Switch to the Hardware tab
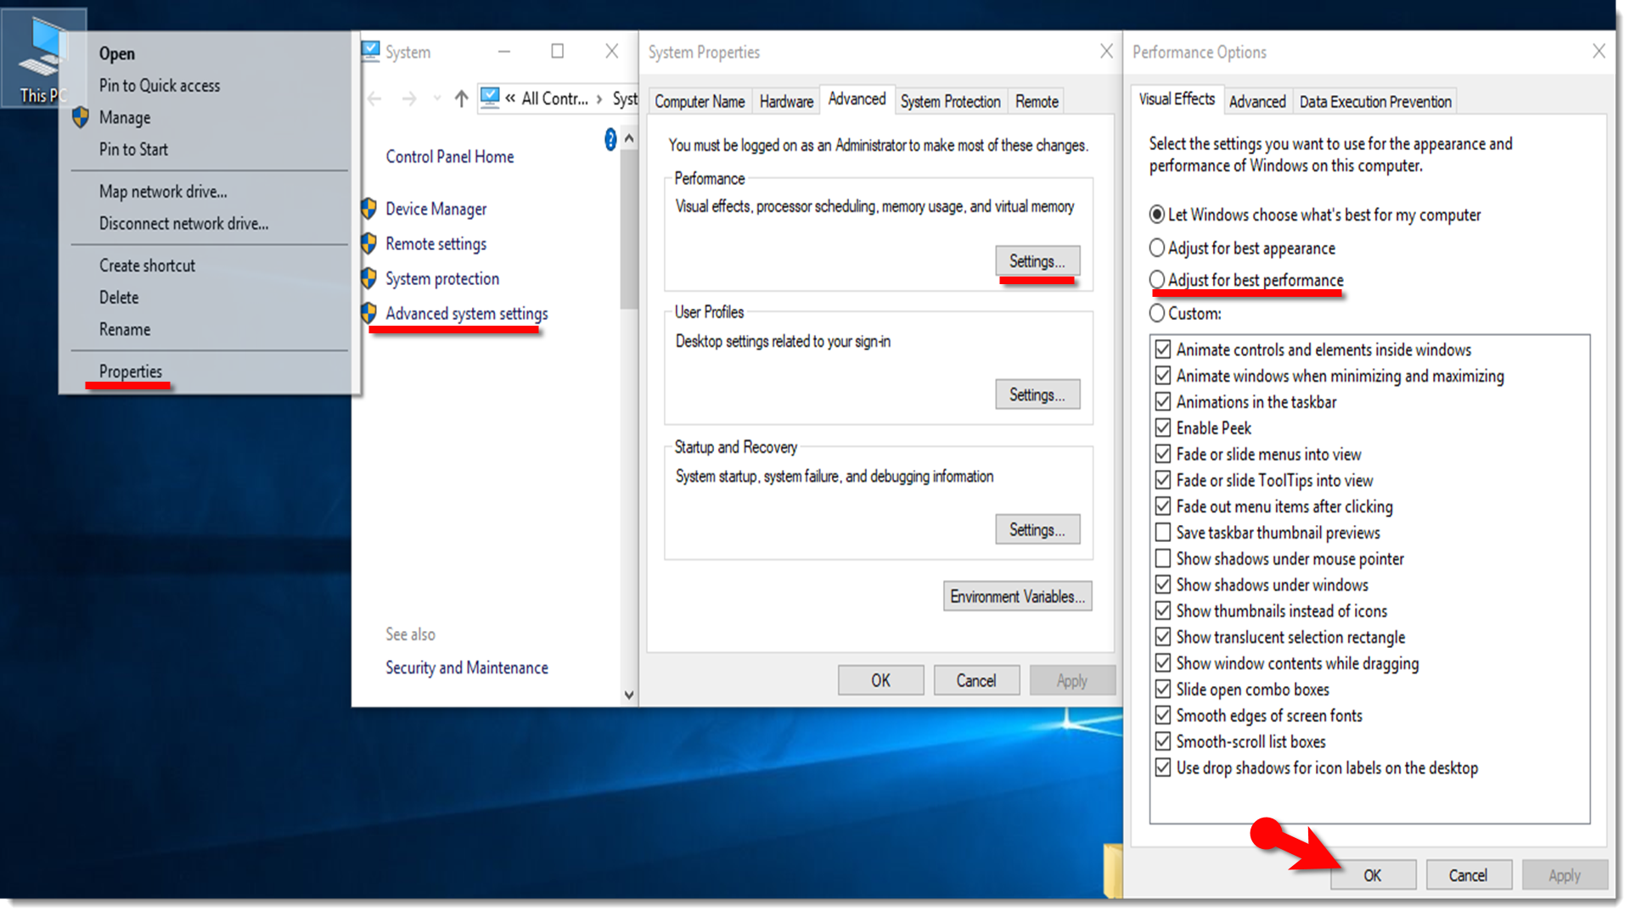 click(x=786, y=102)
